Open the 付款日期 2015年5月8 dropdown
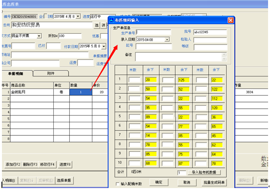 pos(104,46)
